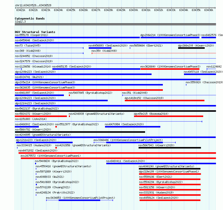Click the nsv350 (Kidd2008) label
The image size is (223, 210).
(x=104, y=51)
